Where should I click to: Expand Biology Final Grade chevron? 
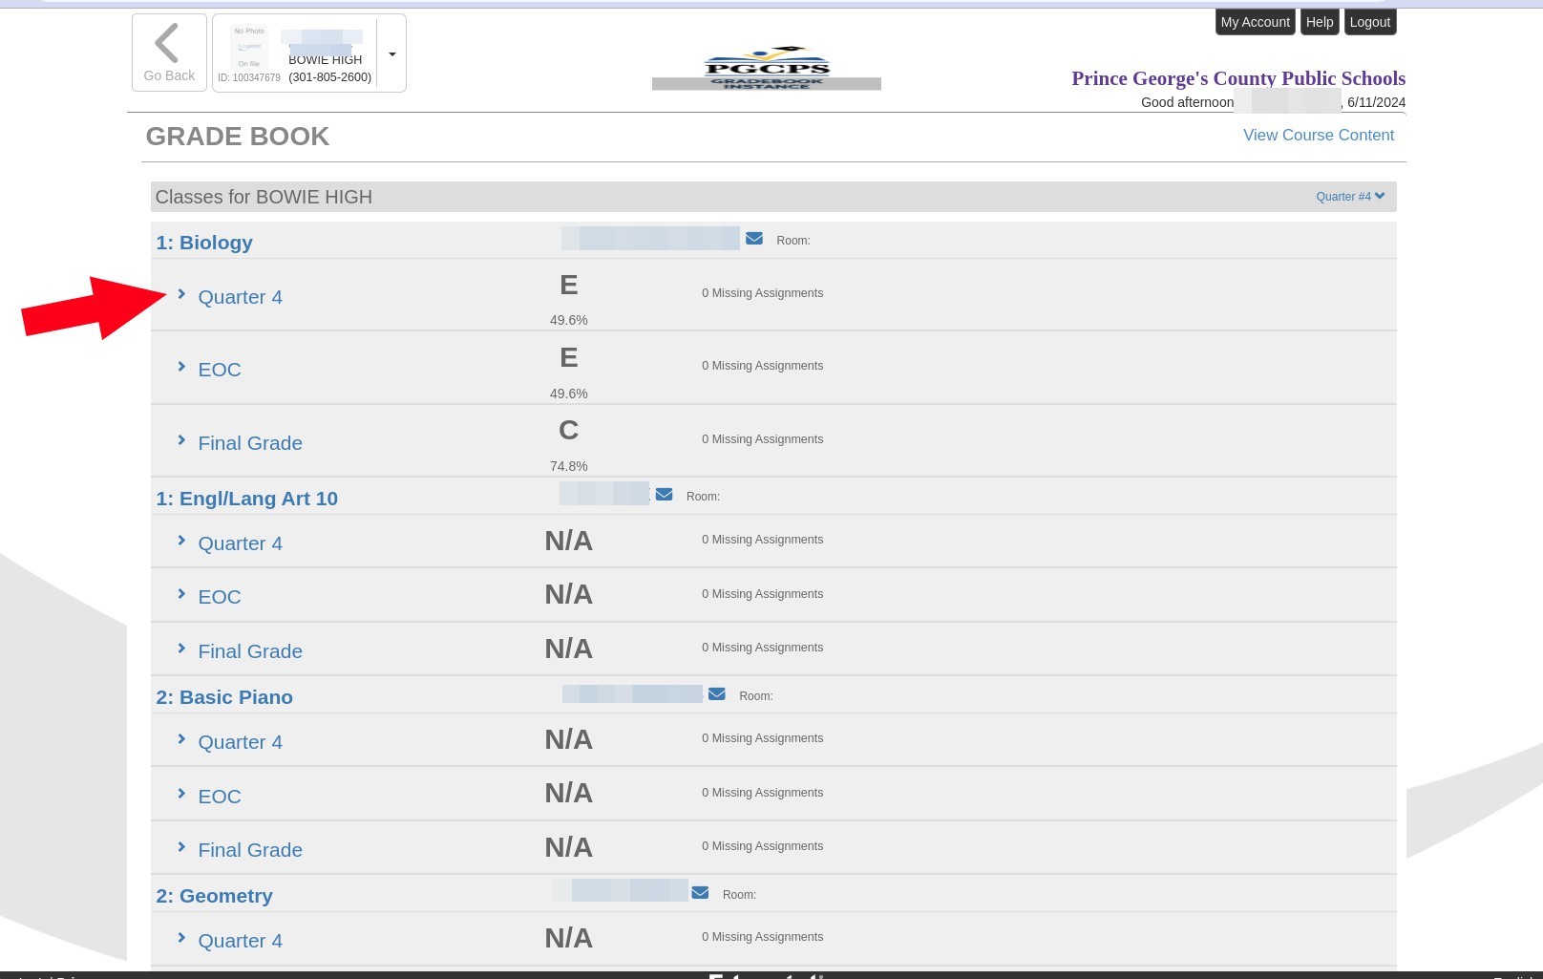(181, 440)
